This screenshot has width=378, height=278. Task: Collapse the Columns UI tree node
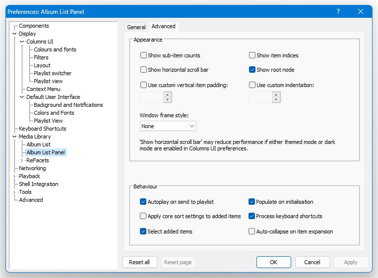pos(22,42)
